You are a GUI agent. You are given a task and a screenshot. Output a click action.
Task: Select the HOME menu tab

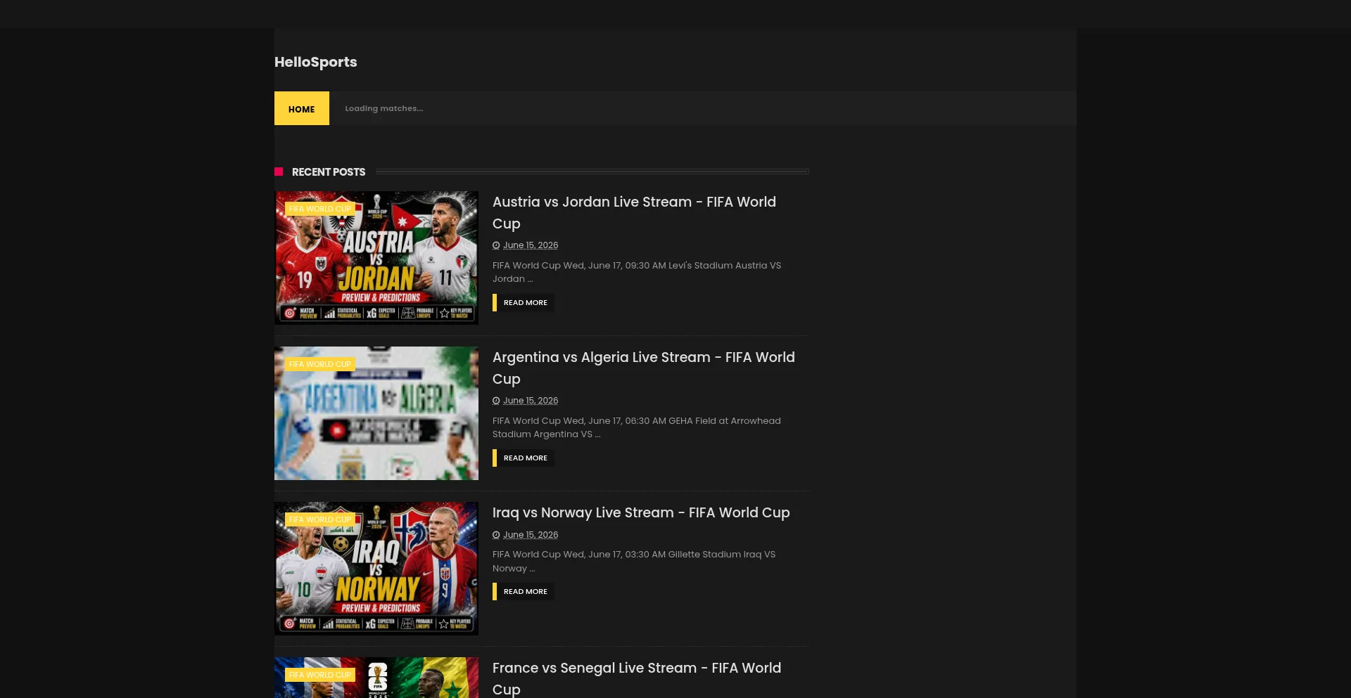pos(302,108)
